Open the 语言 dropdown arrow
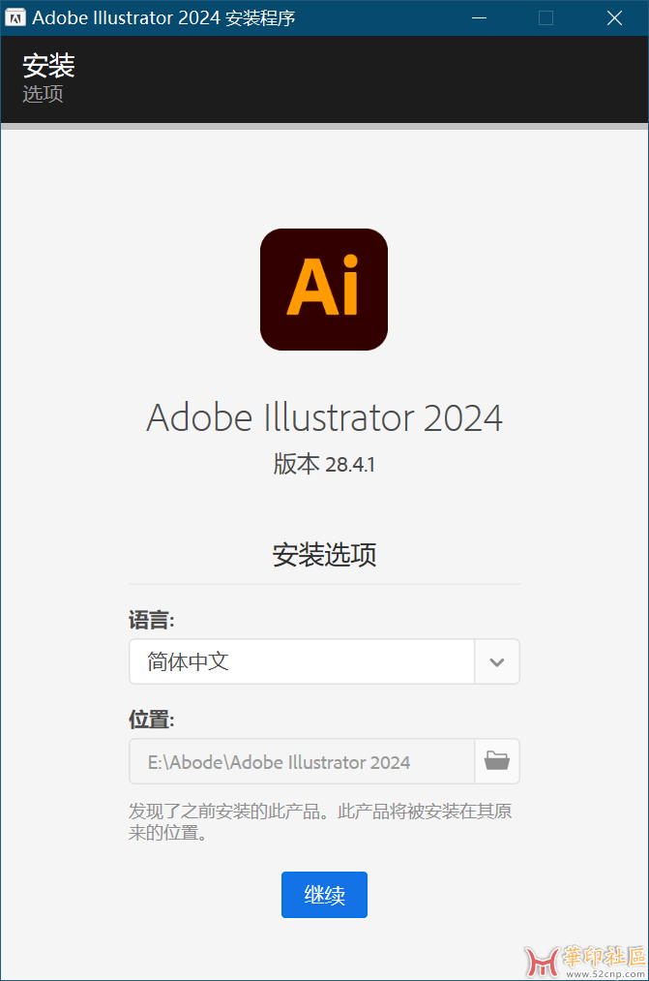 click(x=497, y=662)
